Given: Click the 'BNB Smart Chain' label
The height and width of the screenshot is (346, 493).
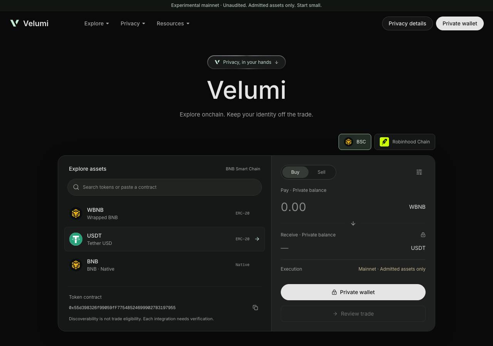Looking at the screenshot, I should click(x=243, y=169).
